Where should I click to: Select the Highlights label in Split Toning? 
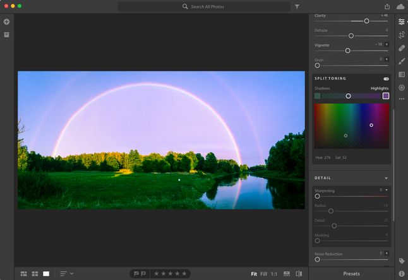380,88
